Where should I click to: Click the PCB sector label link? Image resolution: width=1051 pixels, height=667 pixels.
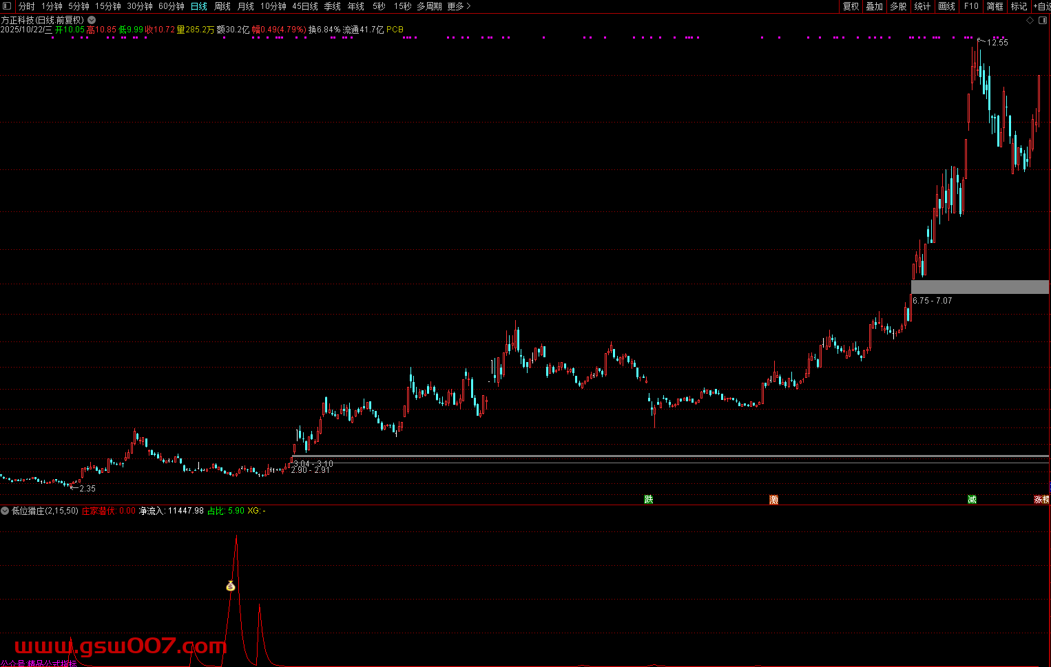tap(395, 30)
